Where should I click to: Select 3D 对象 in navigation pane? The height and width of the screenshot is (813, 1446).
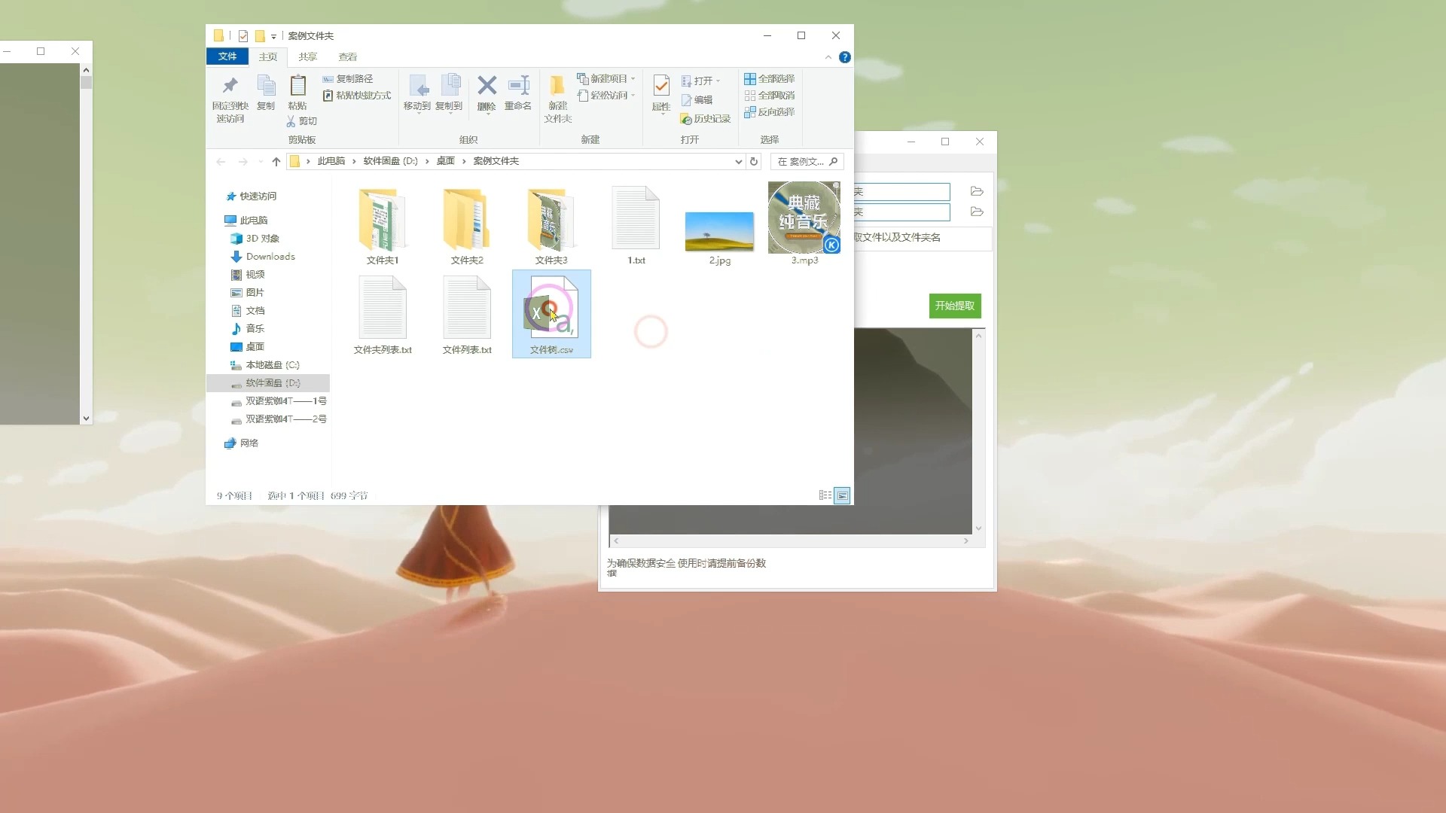pos(262,239)
